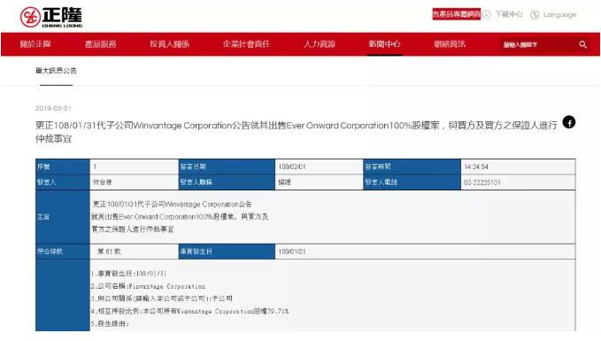
Task: Click the search magnifier icon
Action: tap(582, 44)
